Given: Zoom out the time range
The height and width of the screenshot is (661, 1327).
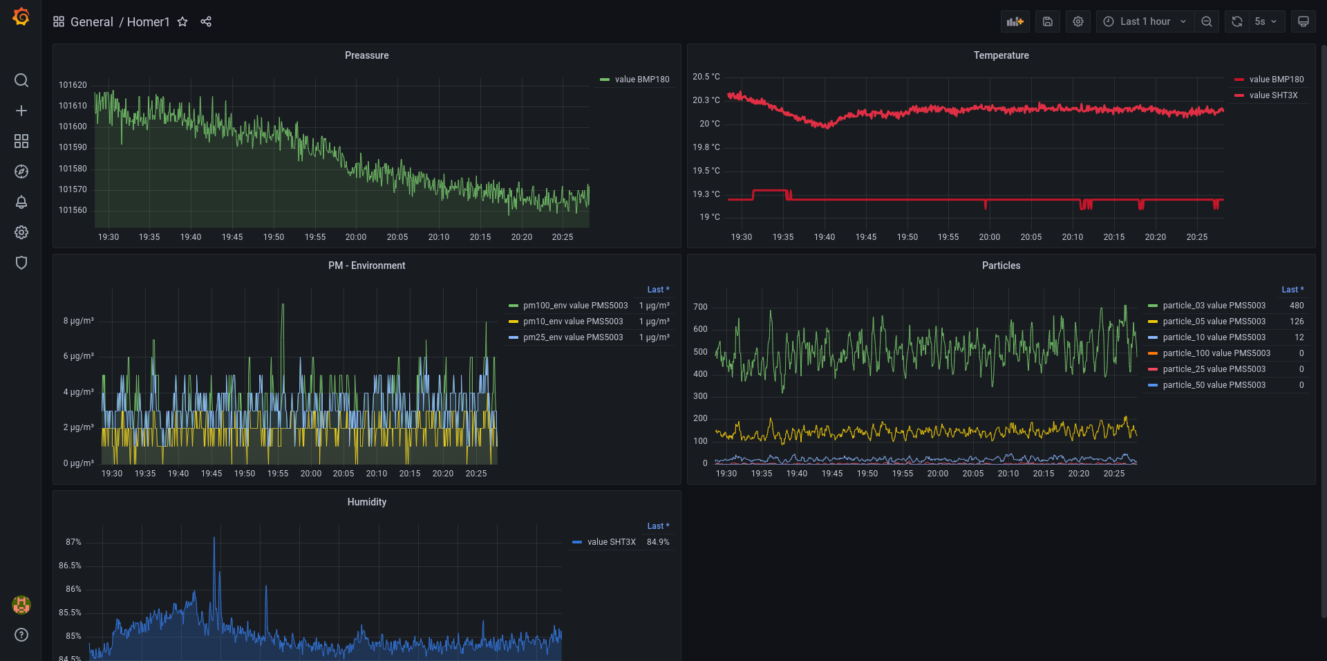Looking at the screenshot, I should (1207, 21).
